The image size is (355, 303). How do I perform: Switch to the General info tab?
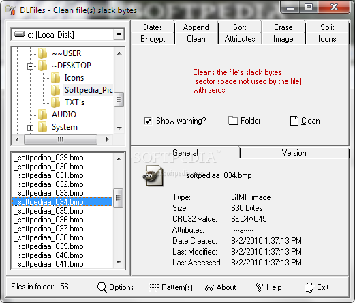click(x=185, y=153)
